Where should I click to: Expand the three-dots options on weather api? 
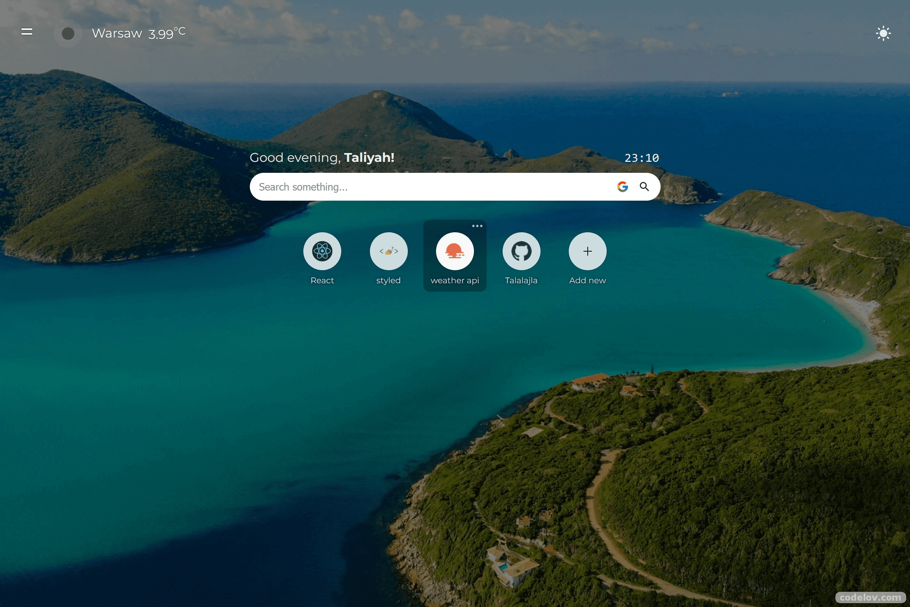pos(477,226)
